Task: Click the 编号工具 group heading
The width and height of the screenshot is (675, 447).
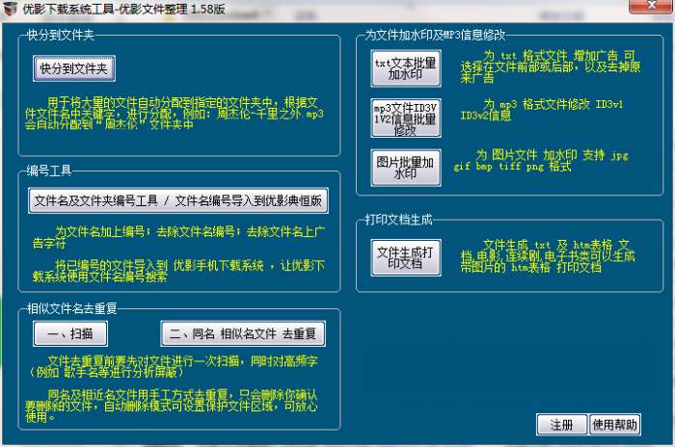Action: pyautogui.click(x=48, y=171)
